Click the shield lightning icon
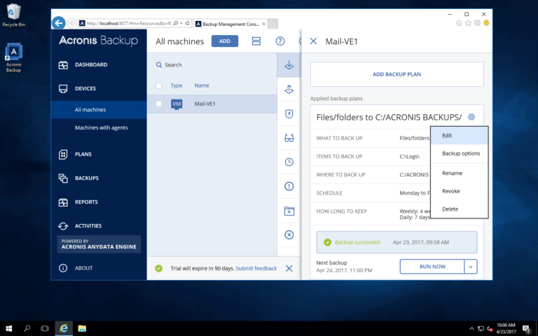The width and height of the screenshot is (538, 336). pyautogui.click(x=289, y=114)
